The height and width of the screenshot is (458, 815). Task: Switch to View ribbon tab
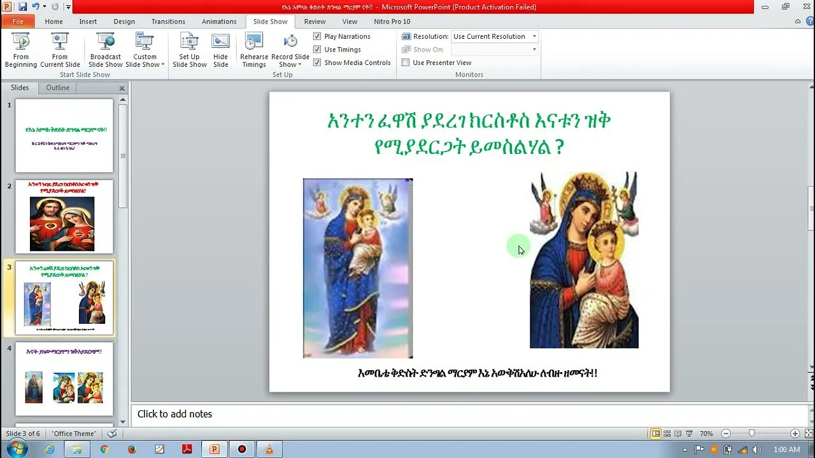coord(350,22)
